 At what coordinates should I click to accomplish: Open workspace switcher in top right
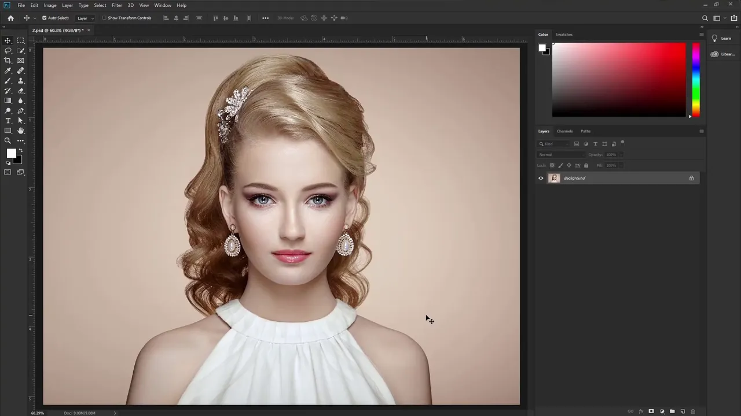pyautogui.click(x=717, y=18)
